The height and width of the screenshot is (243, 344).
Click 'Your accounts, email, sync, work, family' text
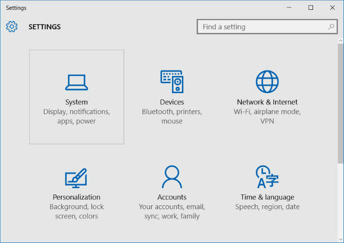click(x=172, y=211)
